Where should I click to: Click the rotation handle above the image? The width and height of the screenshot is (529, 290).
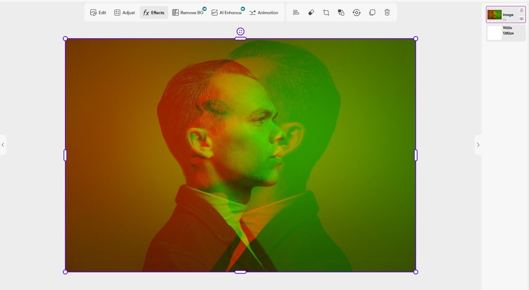point(240,32)
